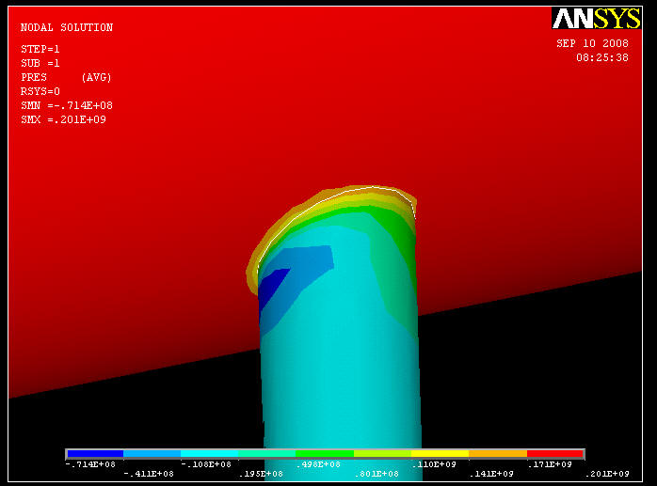Click the 'SMN =-.714E+08' value
The height and width of the screenshot is (486, 657).
[67, 105]
